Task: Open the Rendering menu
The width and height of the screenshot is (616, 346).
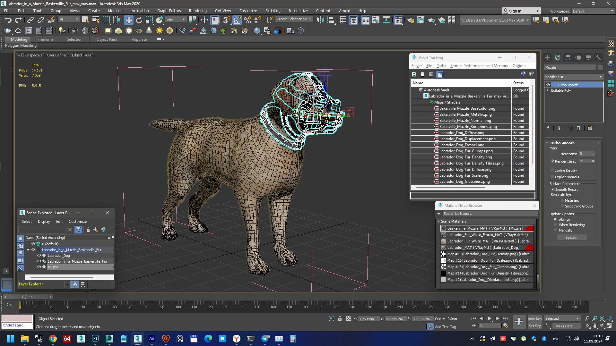Action: [x=197, y=11]
